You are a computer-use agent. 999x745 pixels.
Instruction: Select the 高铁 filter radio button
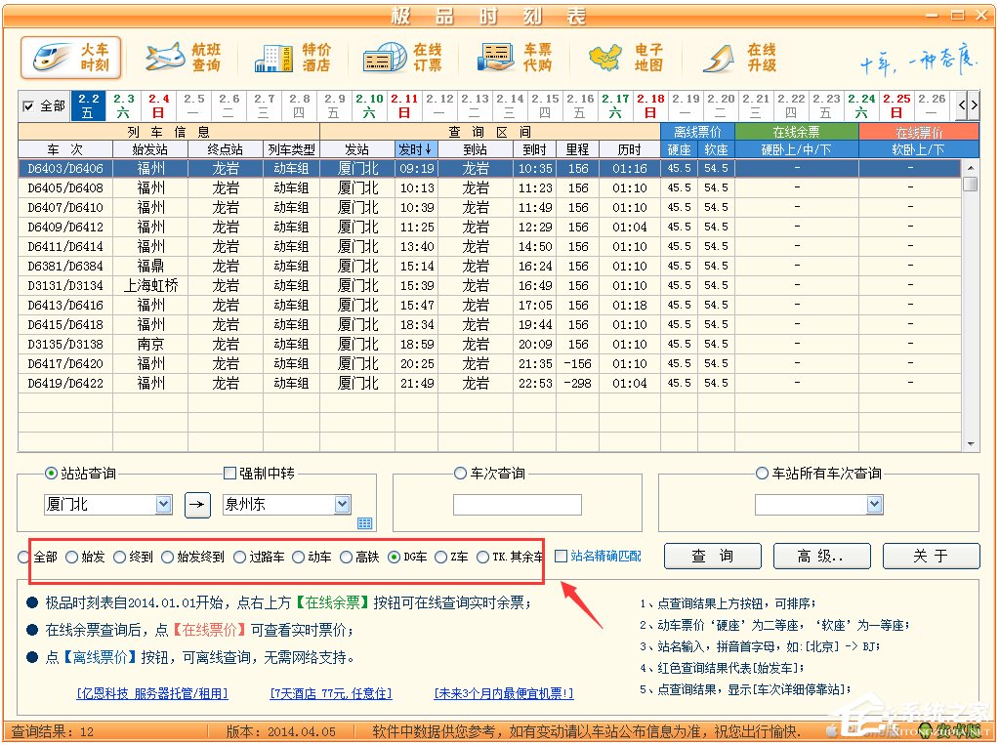click(x=346, y=557)
